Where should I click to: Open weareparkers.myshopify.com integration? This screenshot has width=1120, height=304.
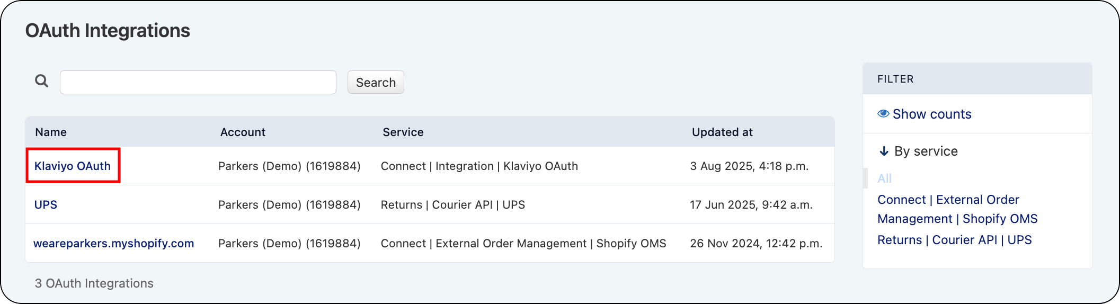tap(113, 243)
